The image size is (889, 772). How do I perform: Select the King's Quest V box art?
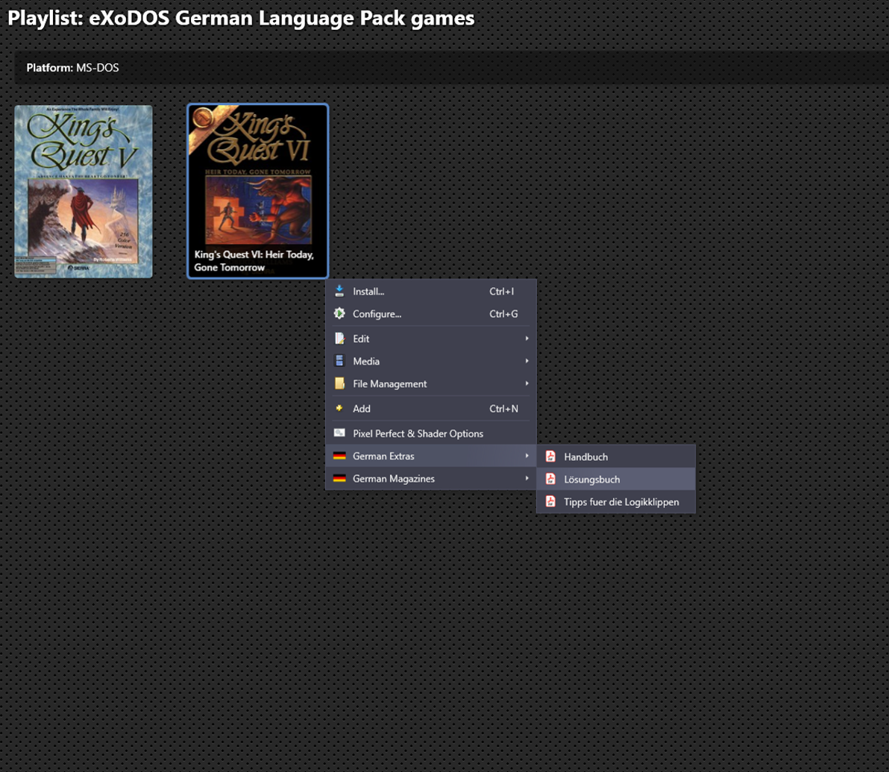pyautogui.click(x=84, y=191)
